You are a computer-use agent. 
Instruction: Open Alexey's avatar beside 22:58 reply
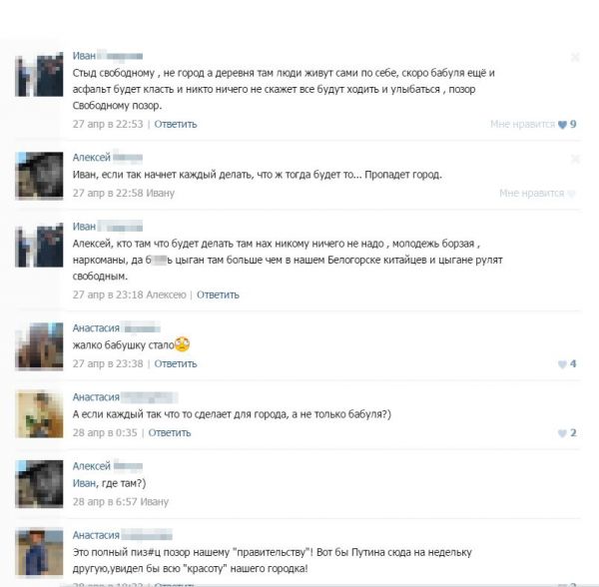pyautogui.click(x=39, y=176)
